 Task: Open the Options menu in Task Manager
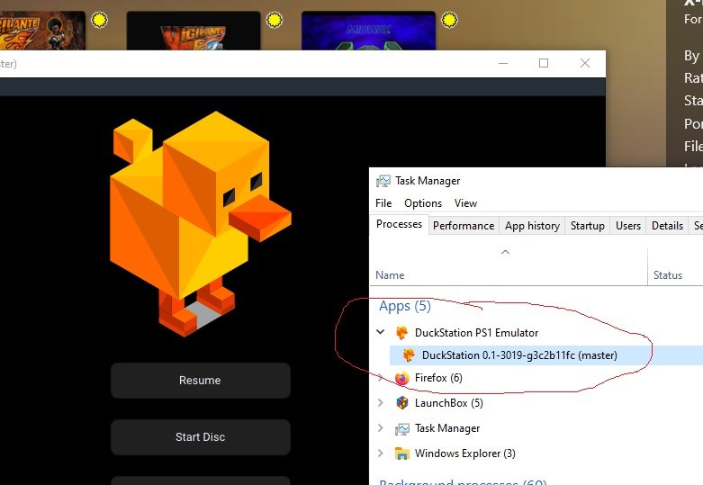[423, 203]
